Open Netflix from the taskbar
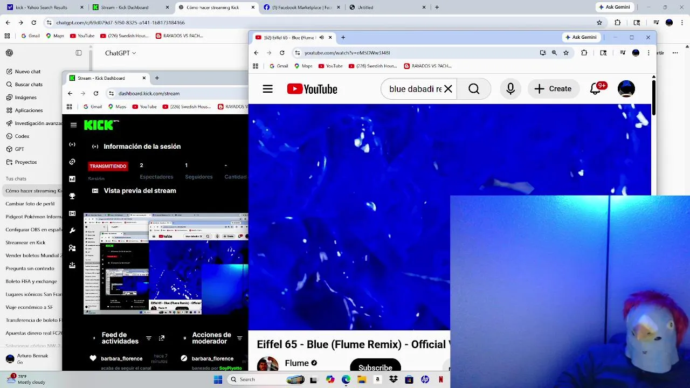This screenshot has width=690, height=388. click(x=441, y=379)
